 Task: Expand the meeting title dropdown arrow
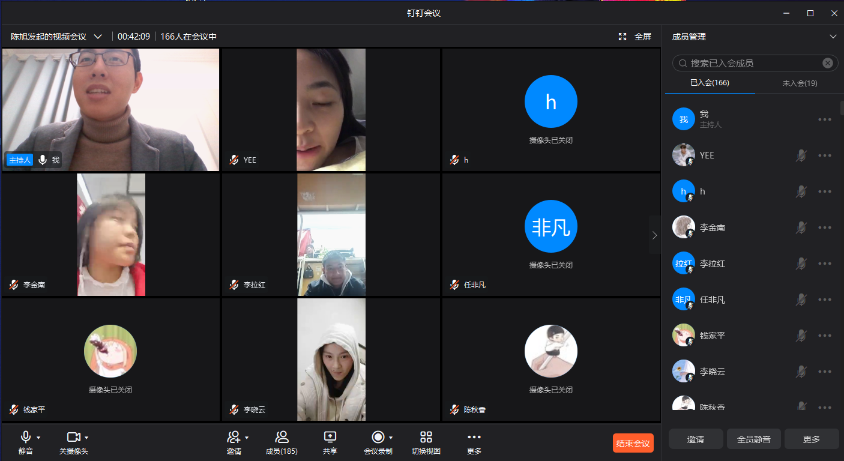[98, 37]
